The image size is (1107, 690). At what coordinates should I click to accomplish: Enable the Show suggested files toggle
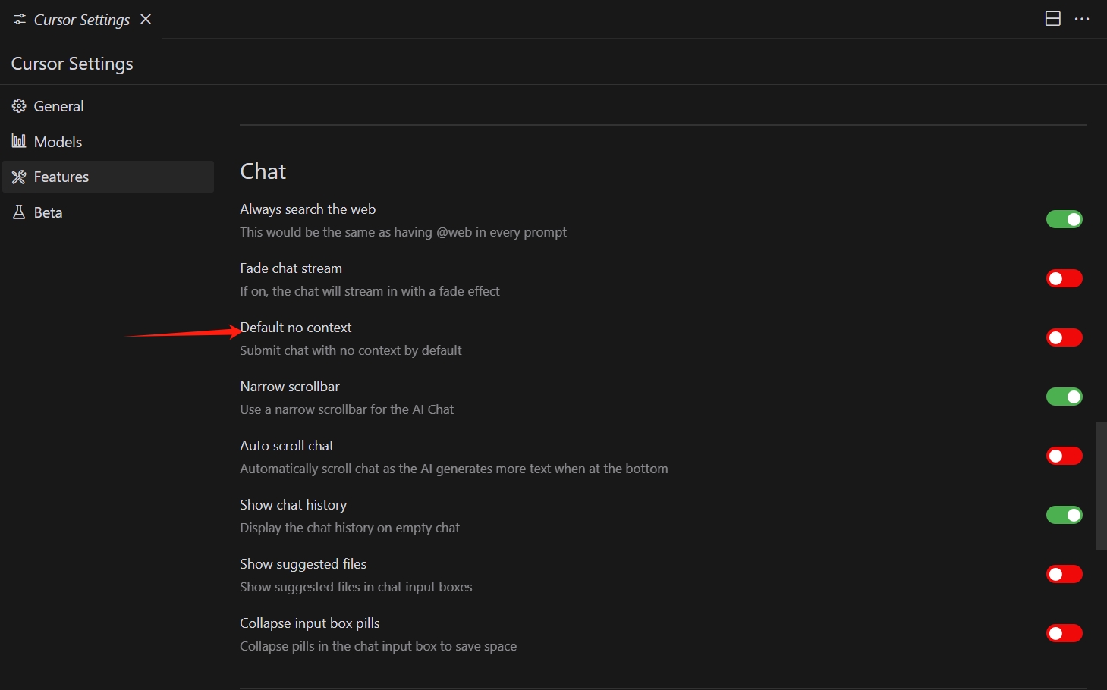pos(1065,574)
